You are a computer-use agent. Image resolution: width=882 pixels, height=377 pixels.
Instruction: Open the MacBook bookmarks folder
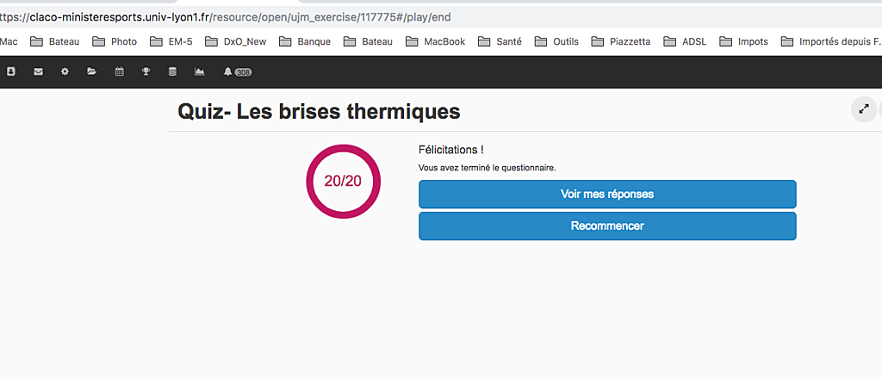435,41
